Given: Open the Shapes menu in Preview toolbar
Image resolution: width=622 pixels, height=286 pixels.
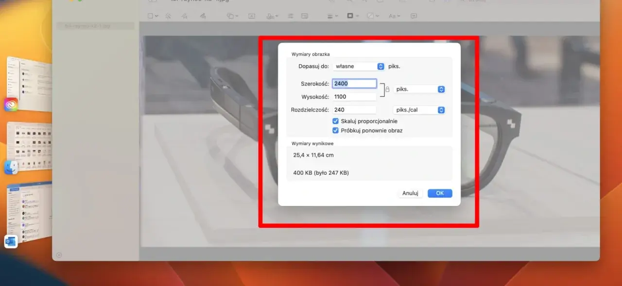Looking at the screenshot, I should point(233,16).
